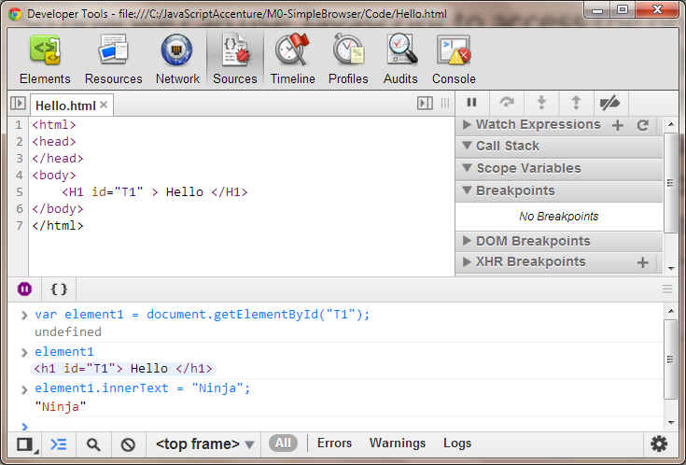This screenshot has height=465, width=686.
Task: Click the 'undefined' console output
Action: 68,331
